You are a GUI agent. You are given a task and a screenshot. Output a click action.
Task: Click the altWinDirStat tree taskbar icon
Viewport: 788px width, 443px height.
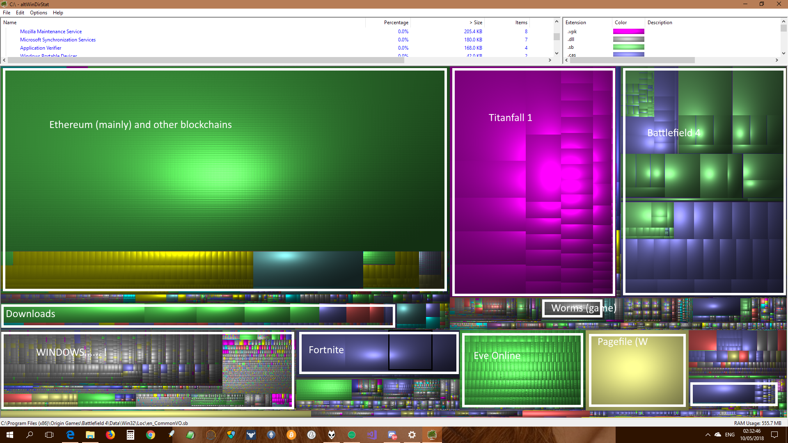[x=432, y=435]
